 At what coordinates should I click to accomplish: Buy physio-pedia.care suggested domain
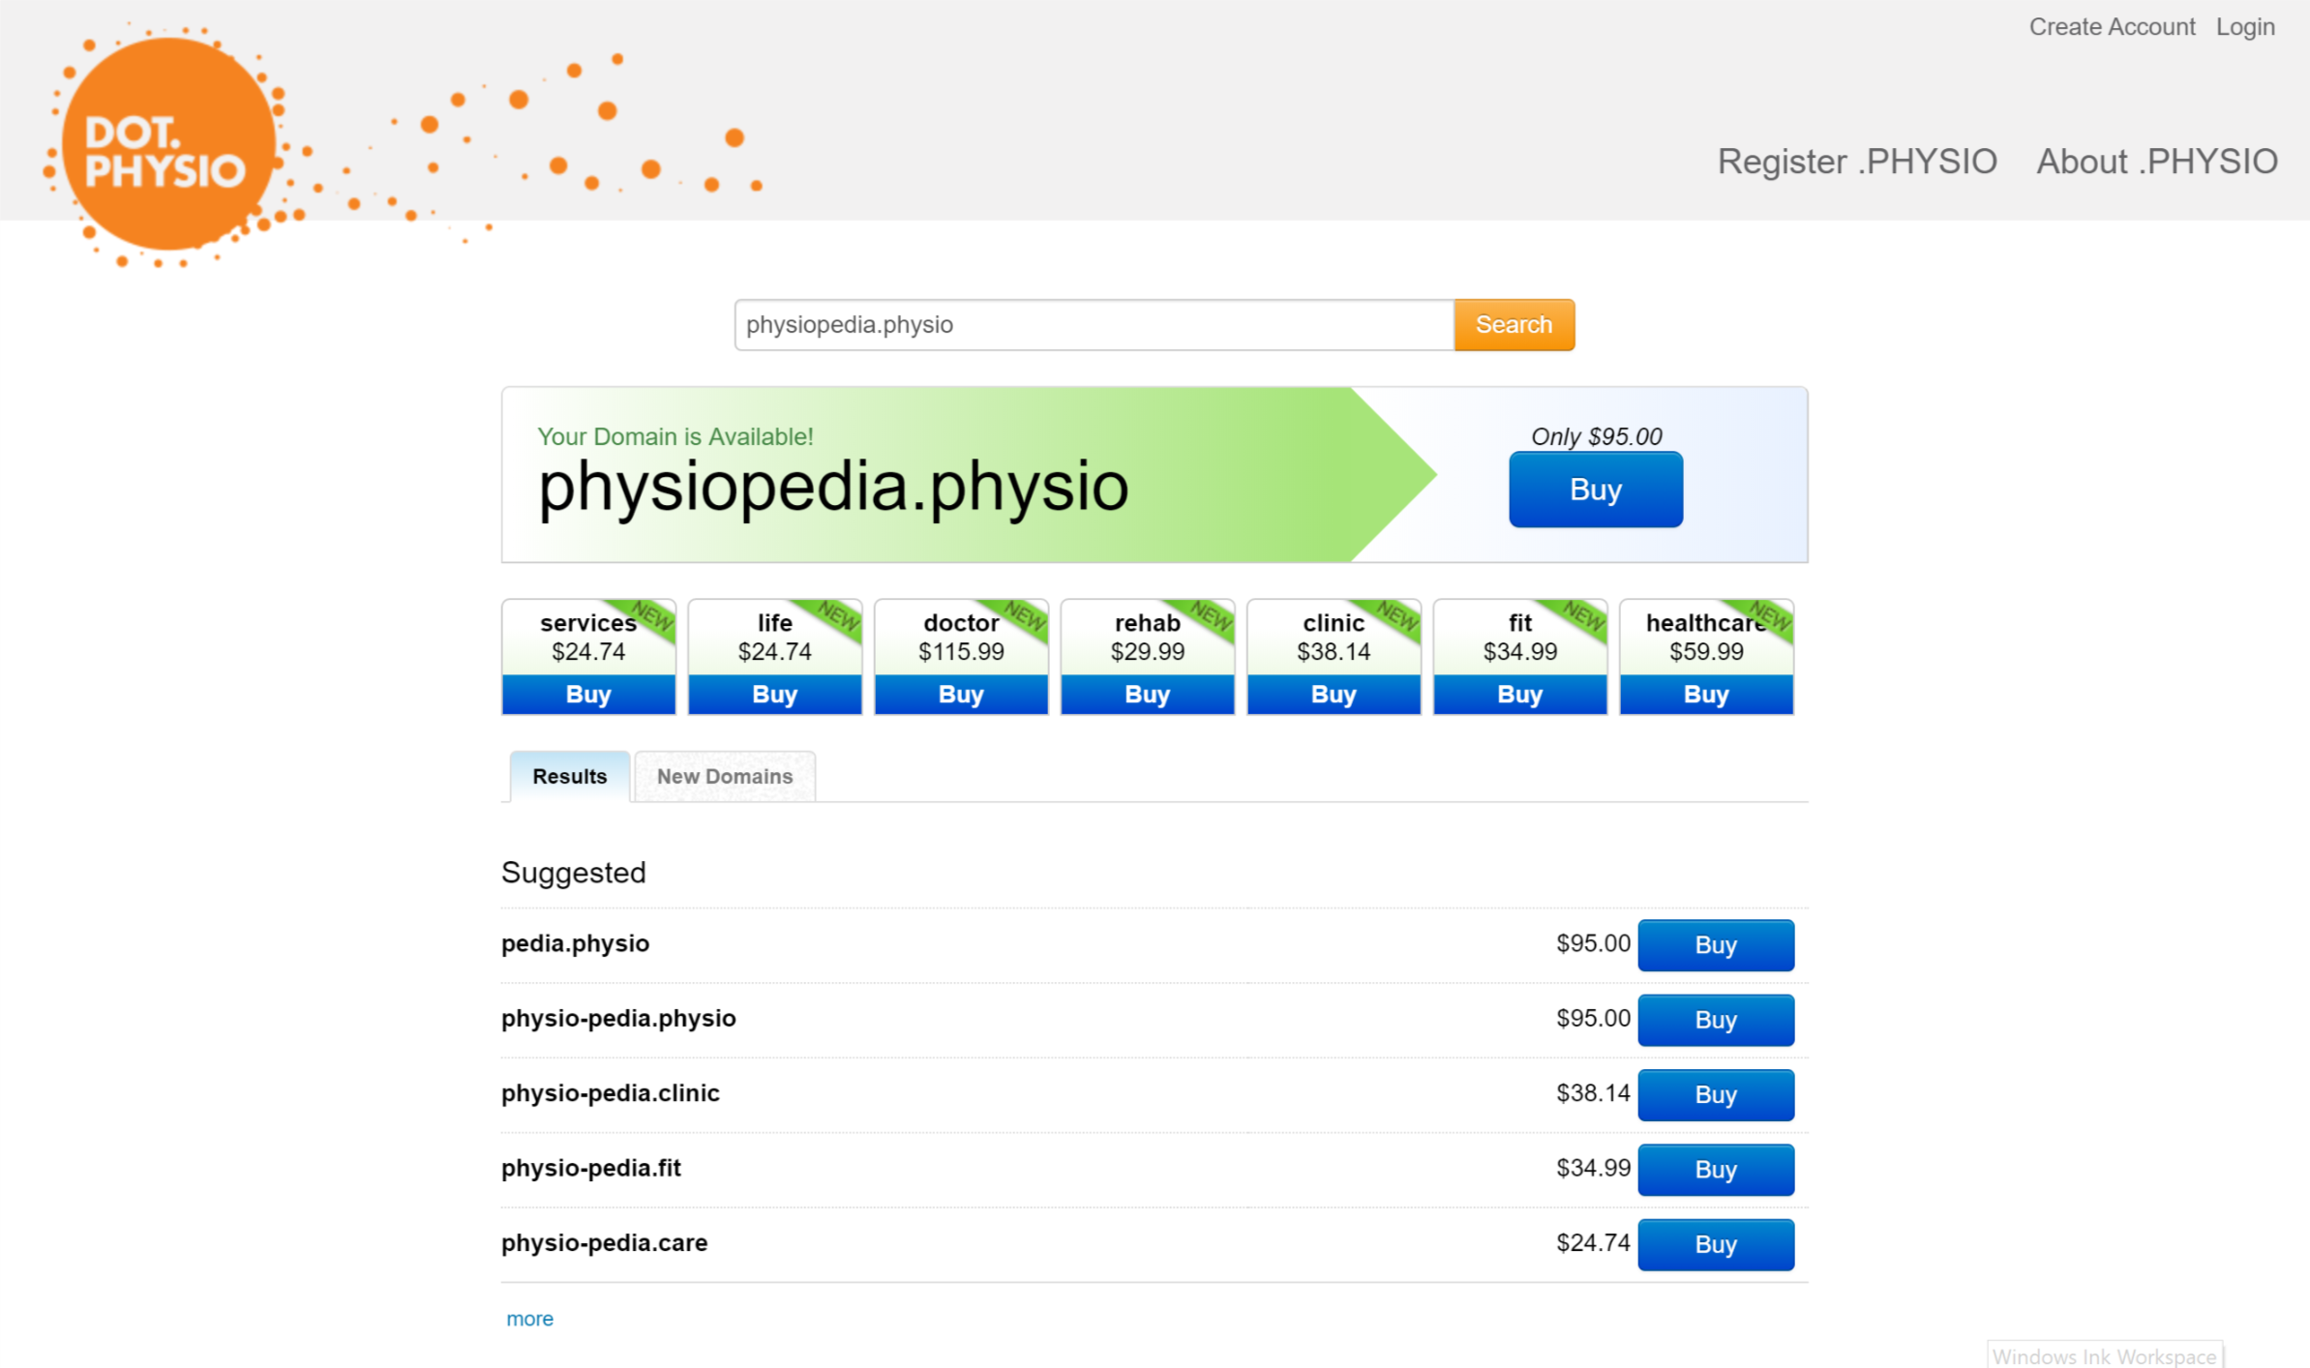1715,1244
